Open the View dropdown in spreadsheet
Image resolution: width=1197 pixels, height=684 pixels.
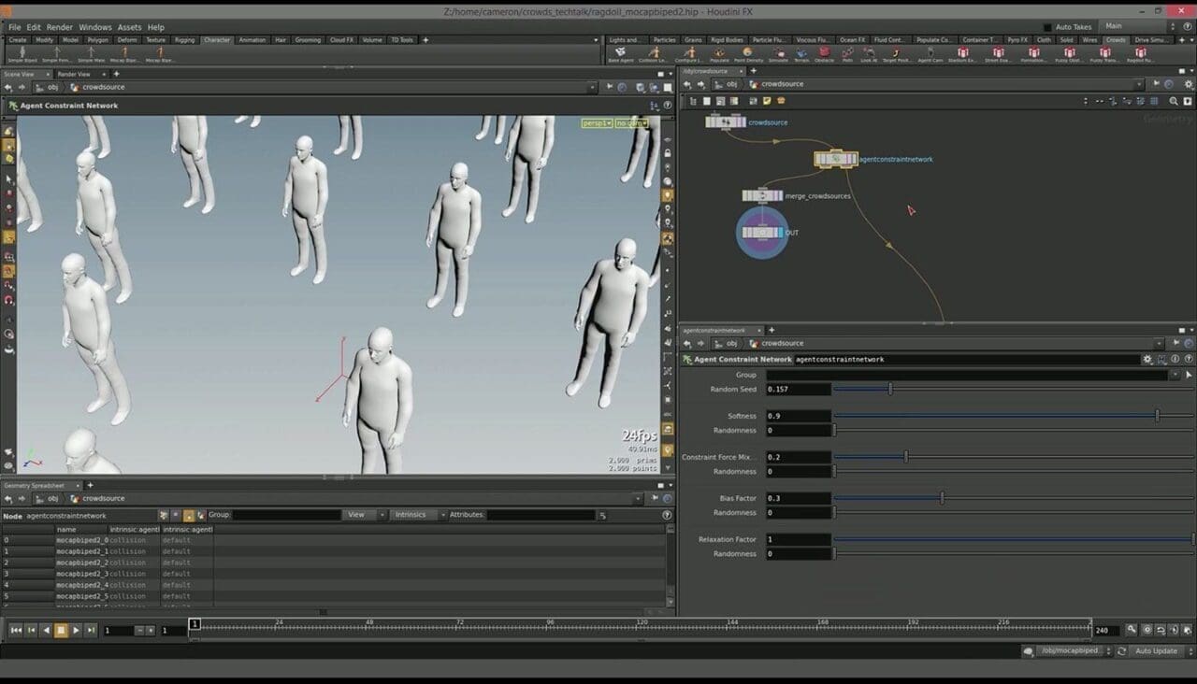[365, 515]
